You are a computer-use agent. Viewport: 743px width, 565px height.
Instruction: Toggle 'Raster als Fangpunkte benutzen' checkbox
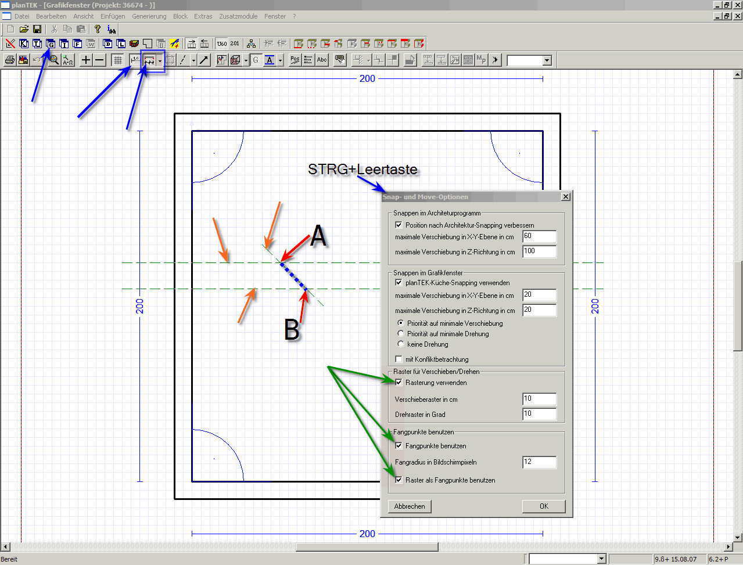point(399,480)
